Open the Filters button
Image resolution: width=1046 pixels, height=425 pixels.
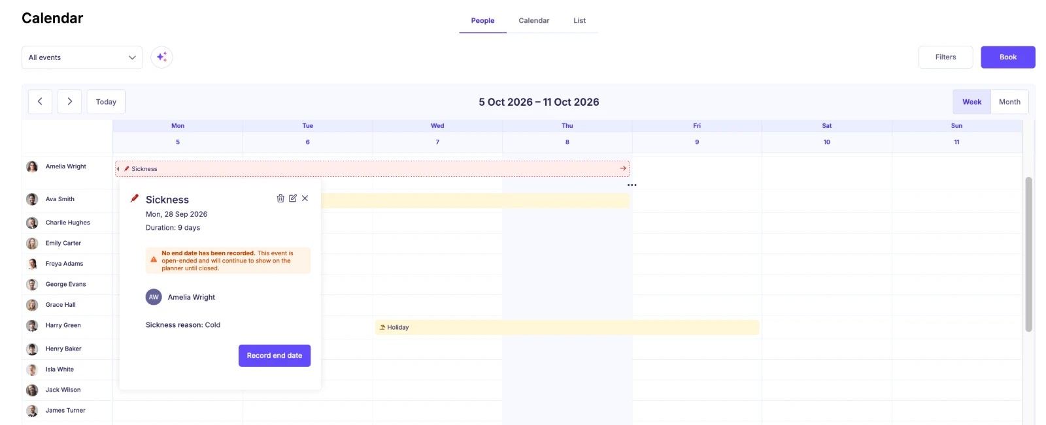click(945, 57)
